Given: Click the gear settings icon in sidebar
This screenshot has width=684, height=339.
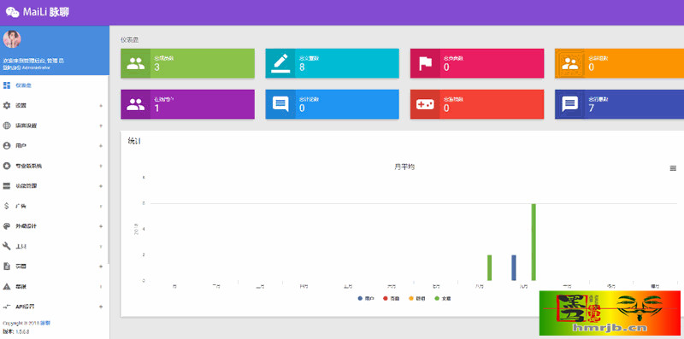Looking at the screenshot, I should [7, 105].
